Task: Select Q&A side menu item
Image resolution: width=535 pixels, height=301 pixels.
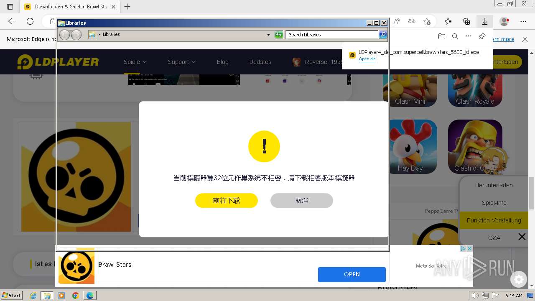Action: click(494, 238)
